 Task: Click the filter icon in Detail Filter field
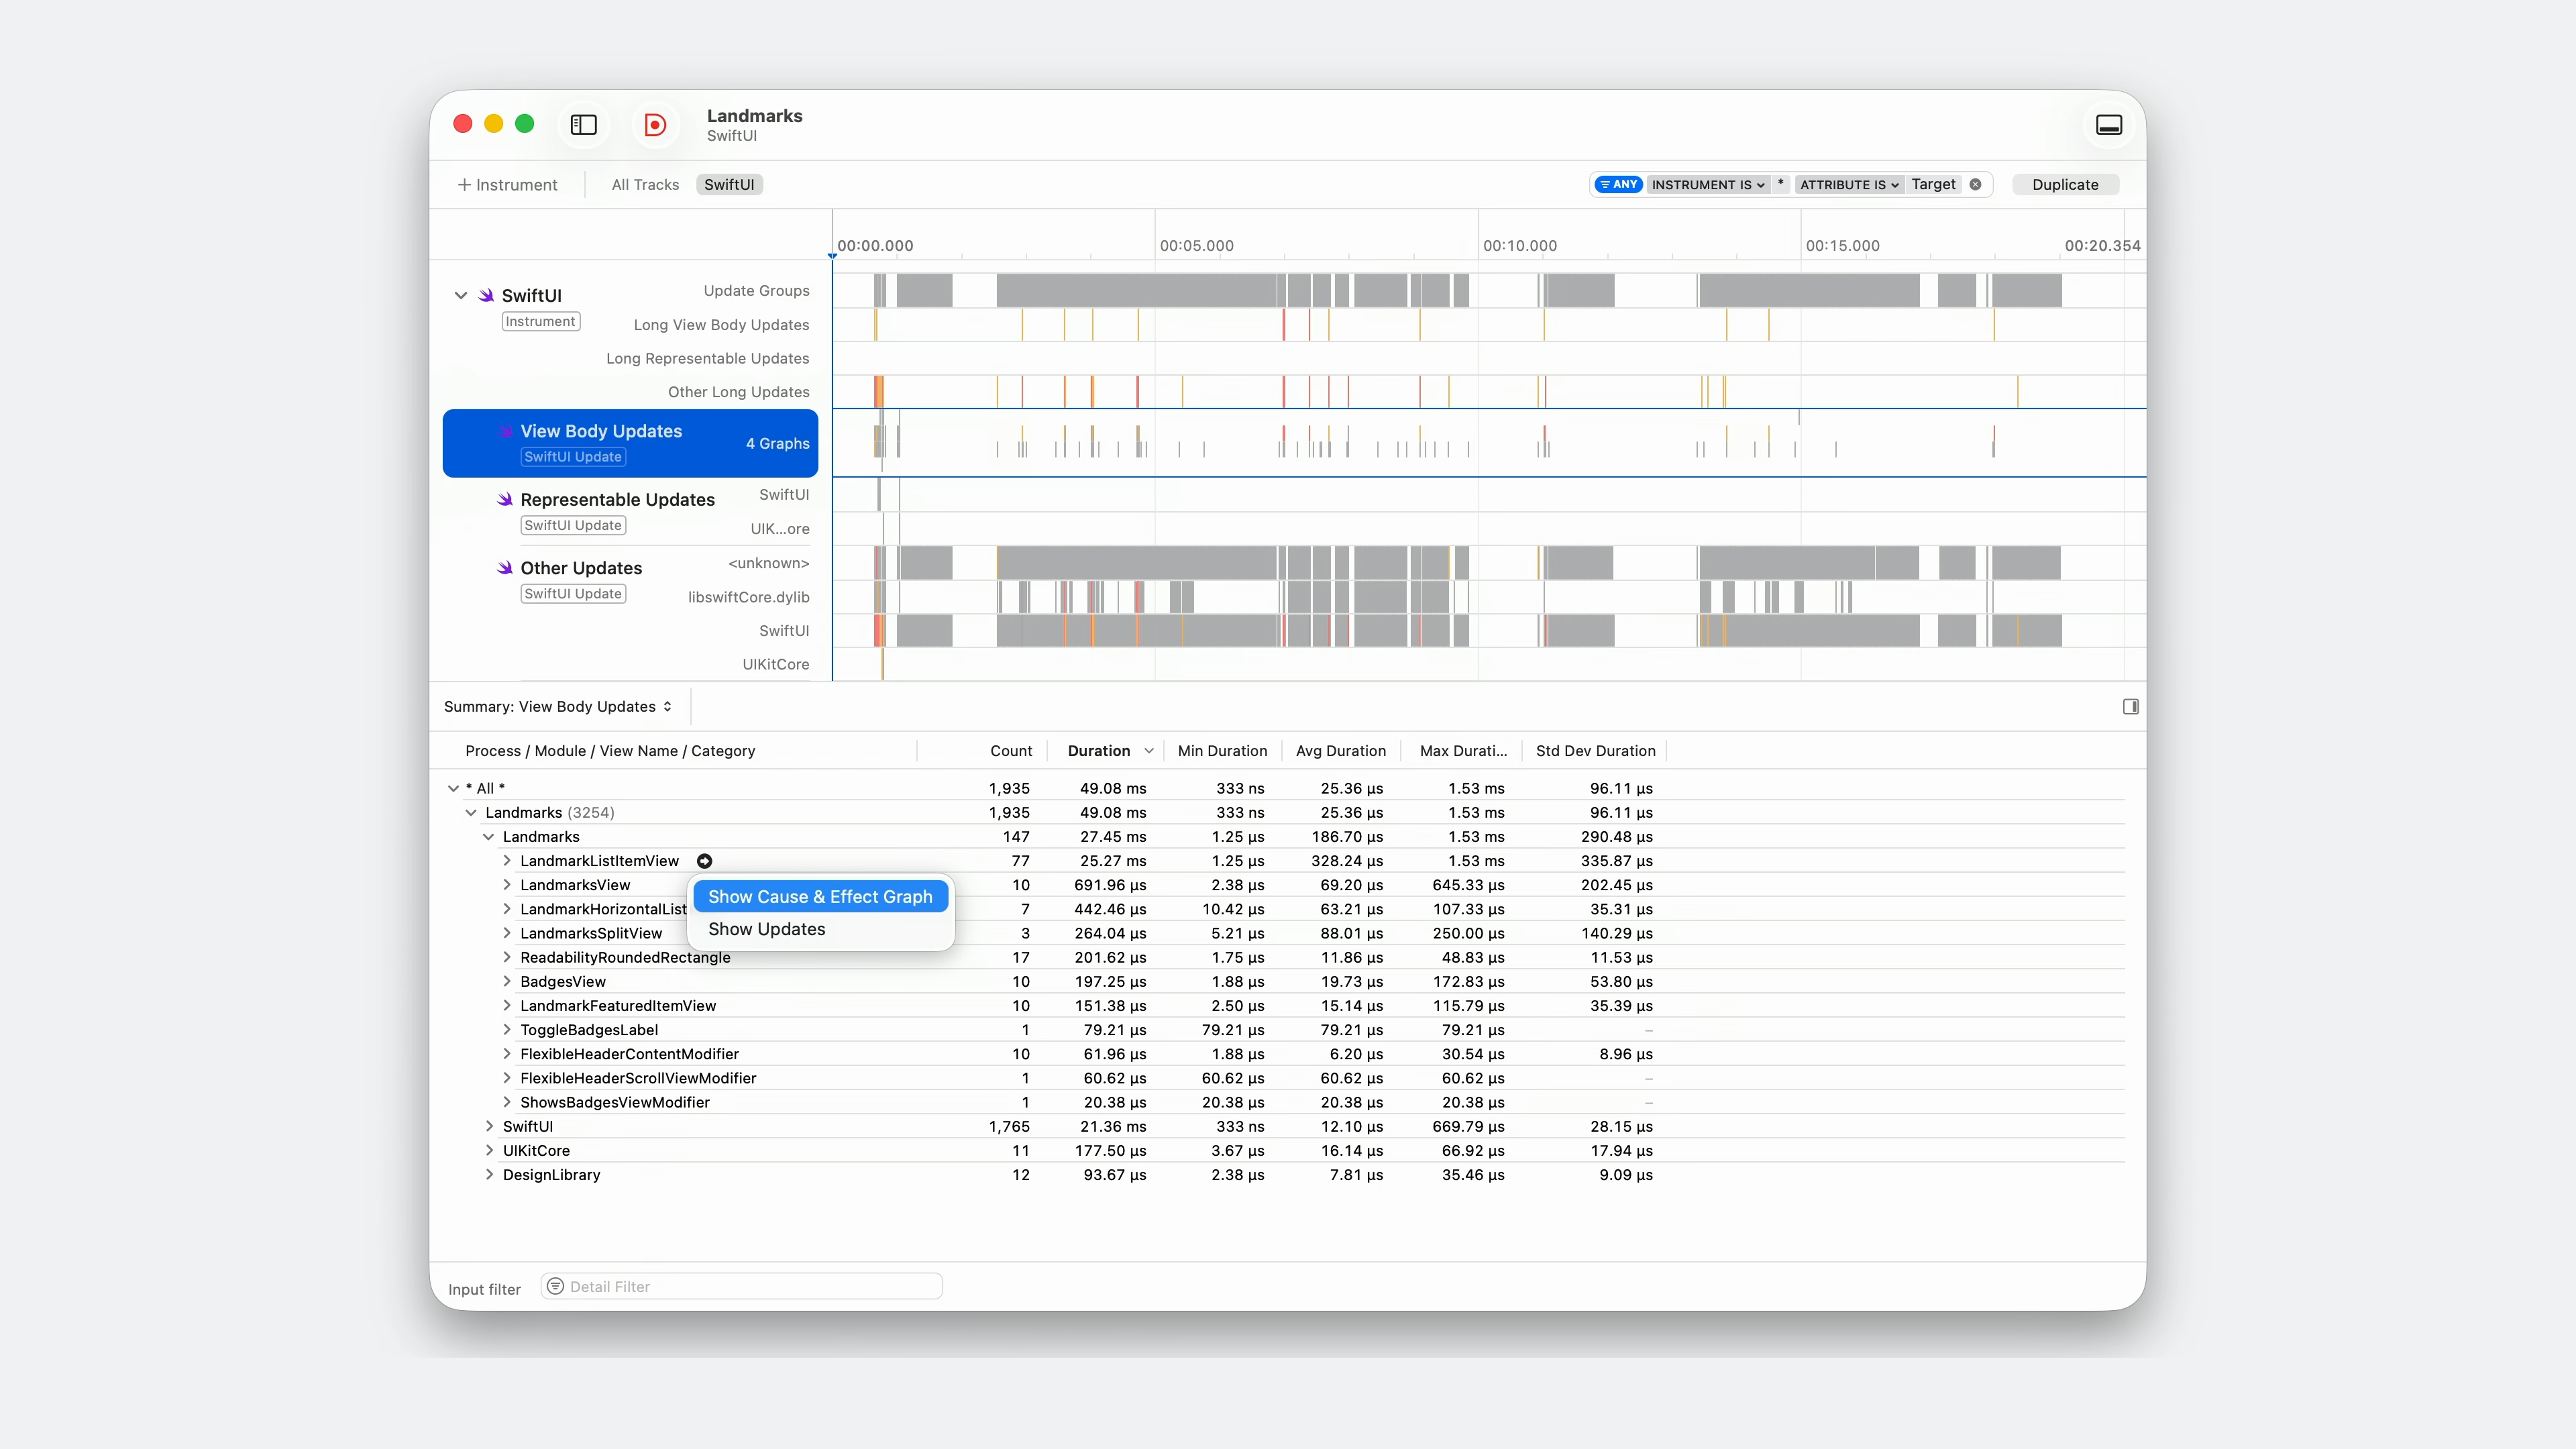coord(556,1286)
